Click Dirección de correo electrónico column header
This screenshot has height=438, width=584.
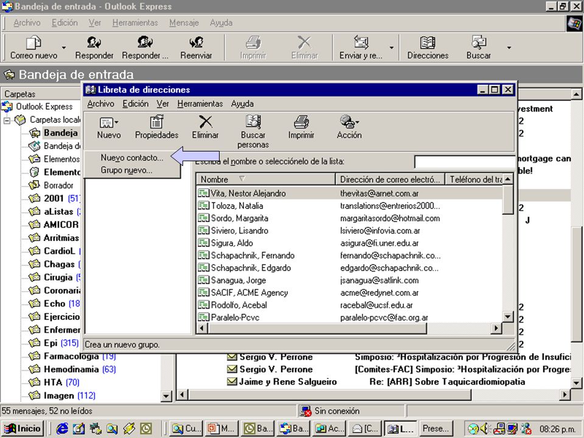[x=390, y=179]
